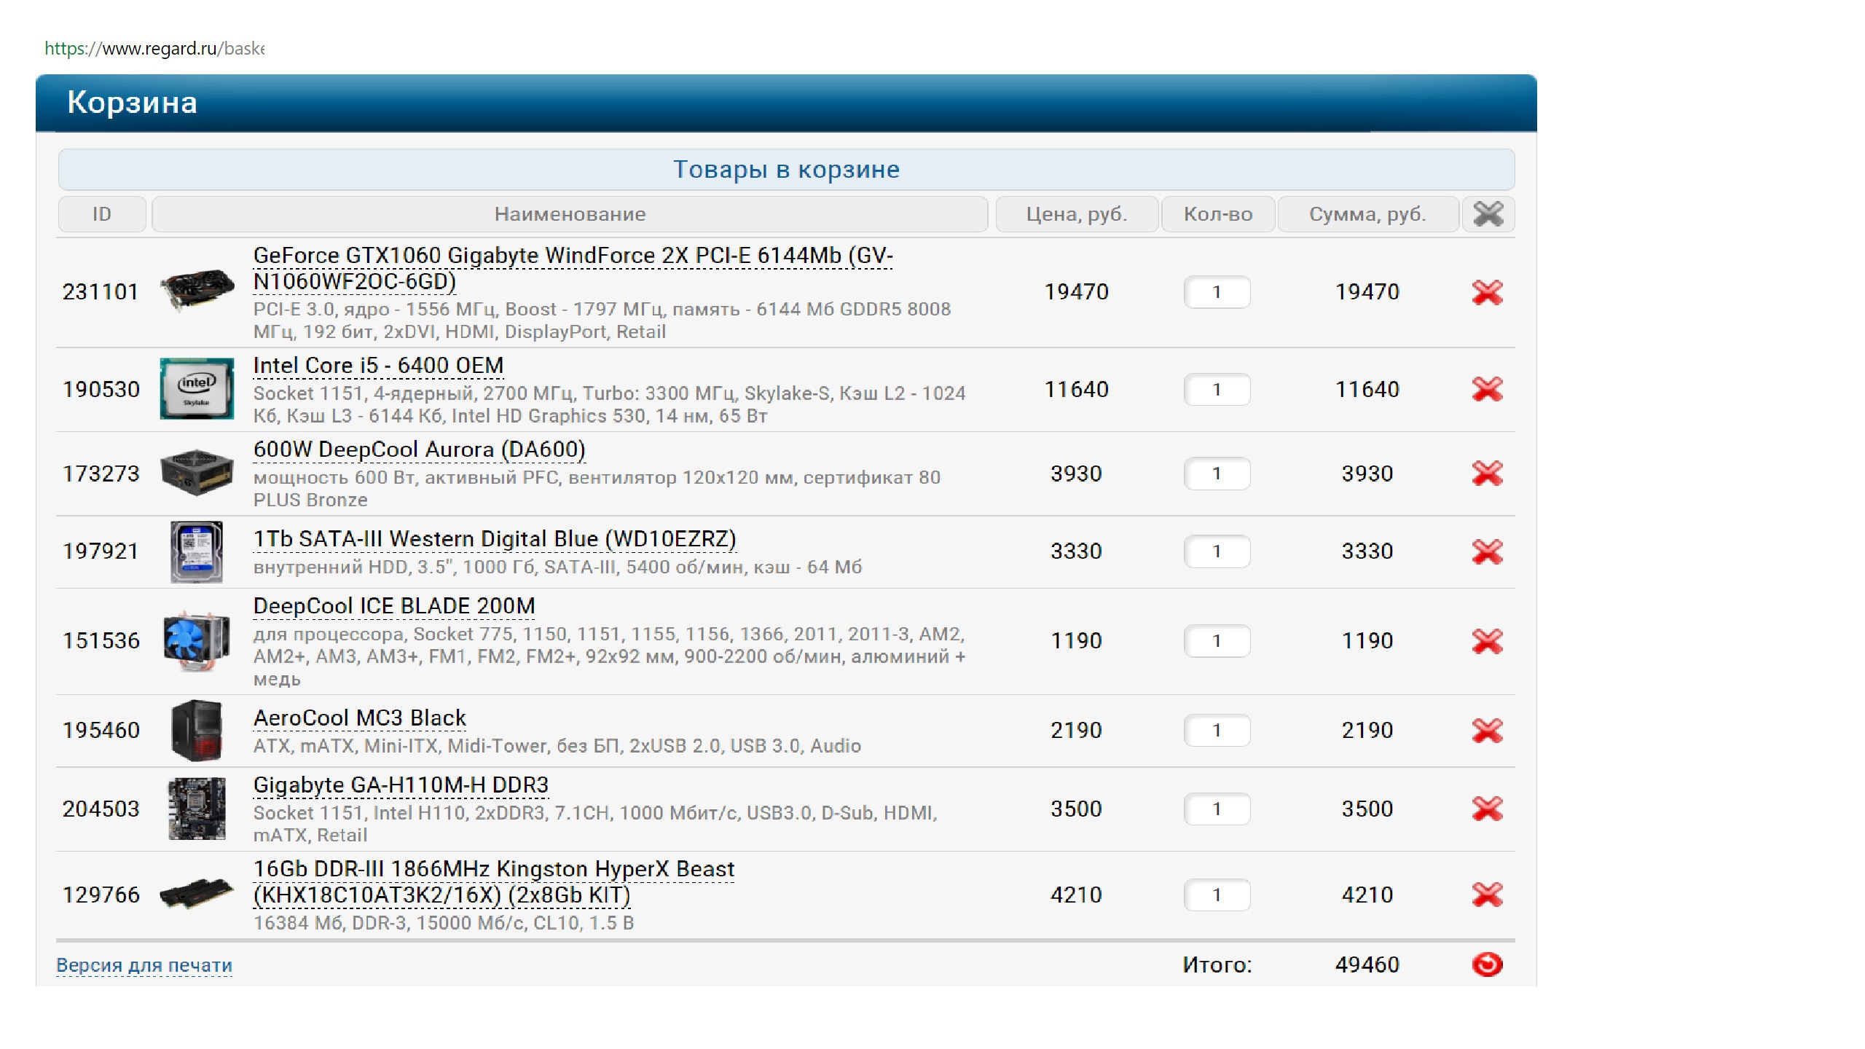The height and width of the screenshot is (1049, 1865).
Task: Select product ID 190530
Action: (x=101, y=390)
